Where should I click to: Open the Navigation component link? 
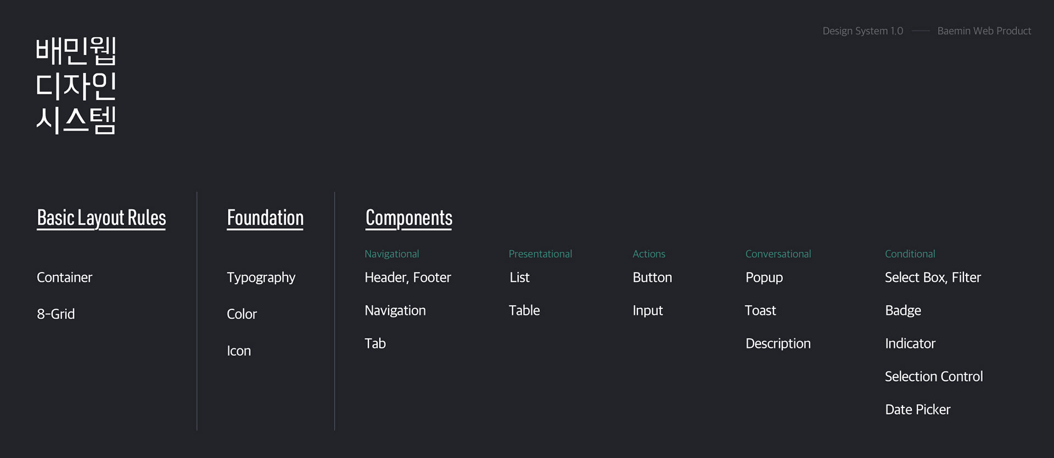[x=395, y=310]
